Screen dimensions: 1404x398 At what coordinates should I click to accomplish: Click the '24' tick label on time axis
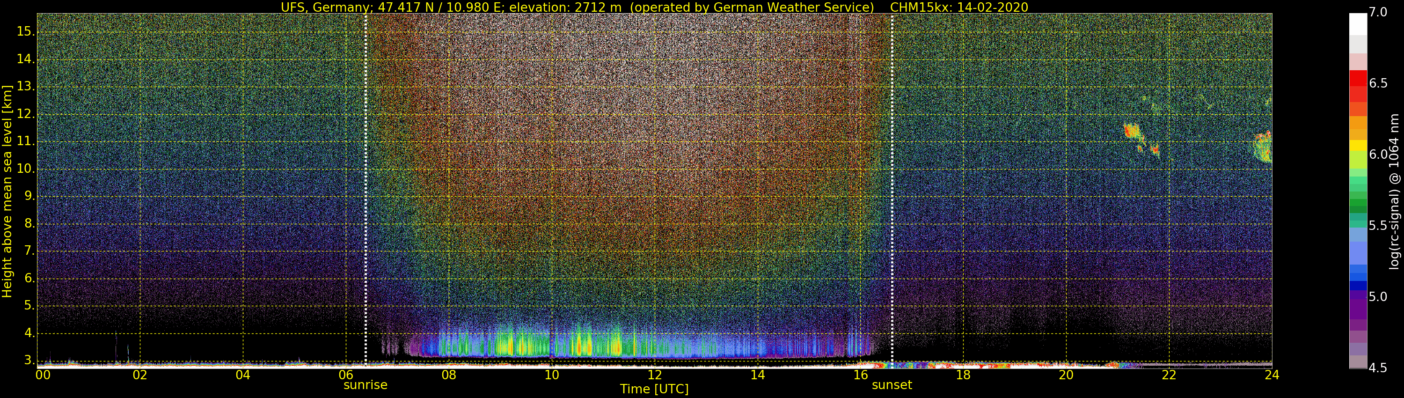[1272, 375]
